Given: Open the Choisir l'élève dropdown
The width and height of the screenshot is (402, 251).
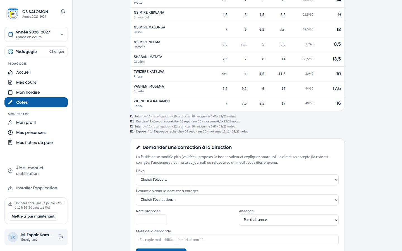Looking at the screenshot, I should coord(237,180).
